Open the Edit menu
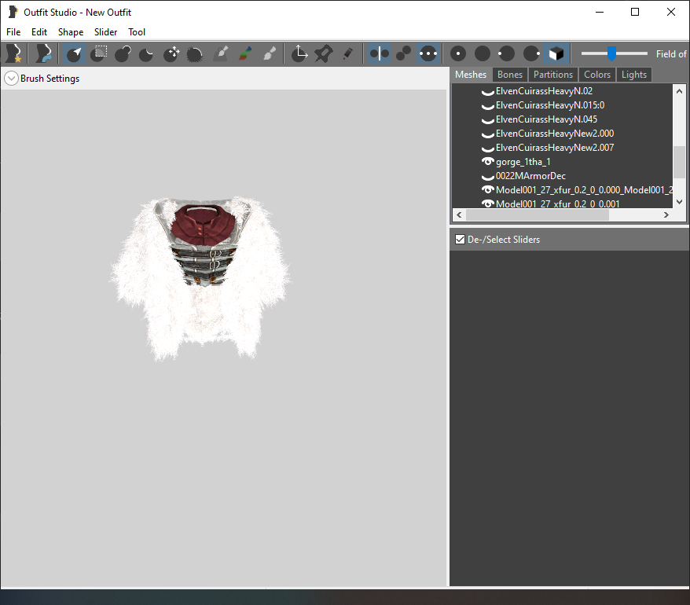Viewport: 690px width, 605px height. (39, 32)
